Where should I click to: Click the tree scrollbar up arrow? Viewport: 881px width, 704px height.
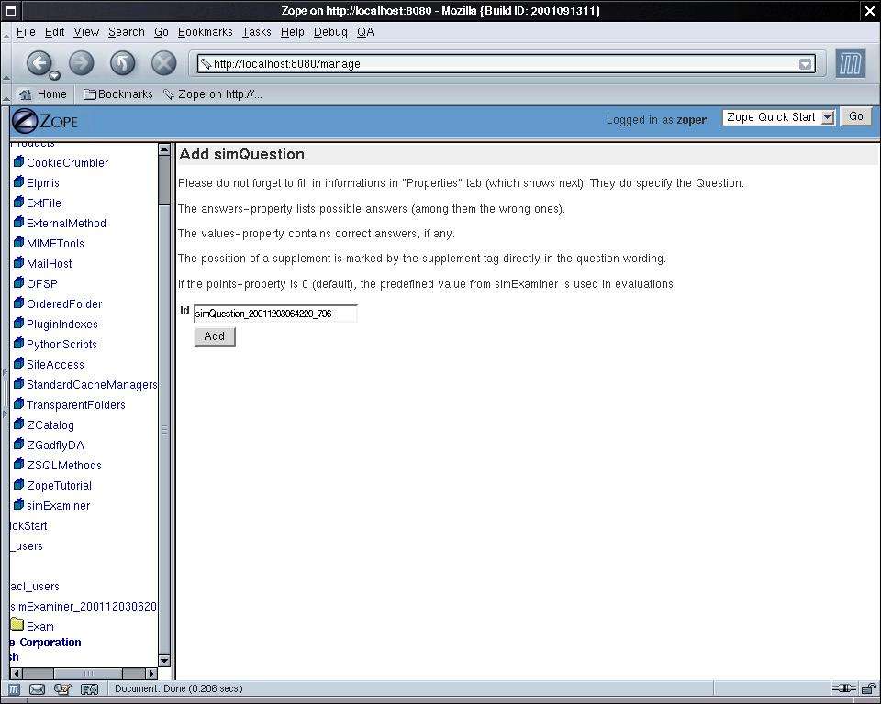164,149
